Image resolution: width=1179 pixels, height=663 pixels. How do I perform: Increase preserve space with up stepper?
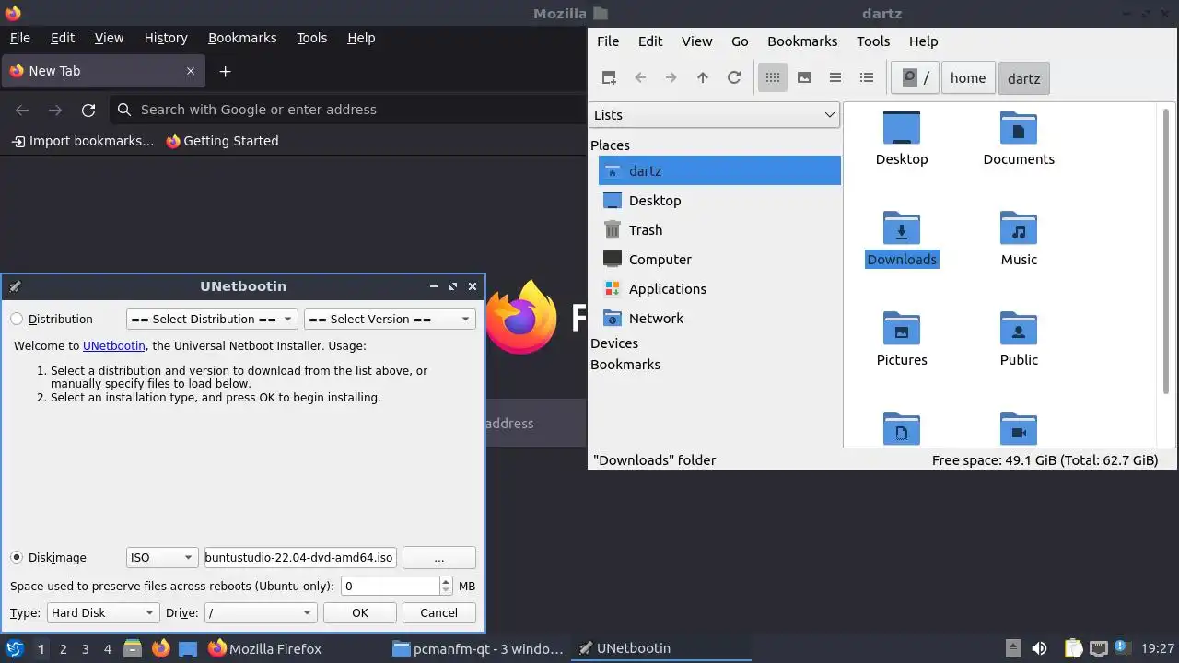tap(447, 580)
